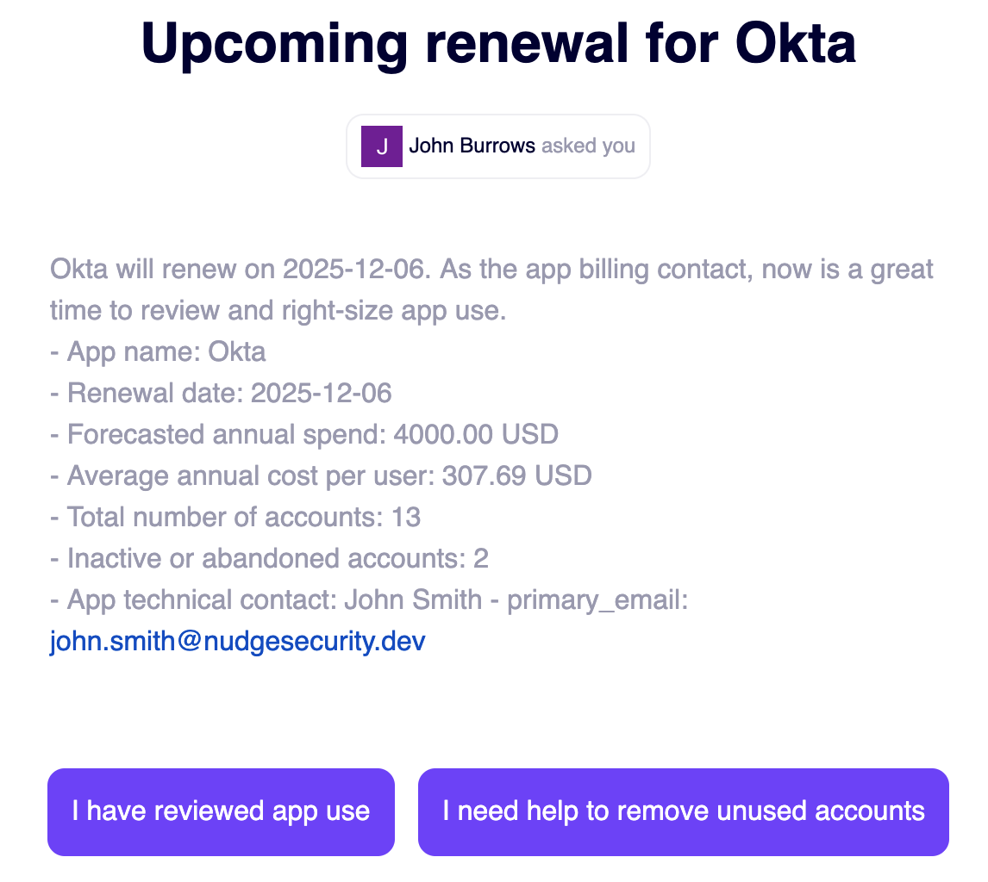The width and height of the screenshot is (988, 882).
Task: Click the "asked you" label text
Action: tap(588, 146)
